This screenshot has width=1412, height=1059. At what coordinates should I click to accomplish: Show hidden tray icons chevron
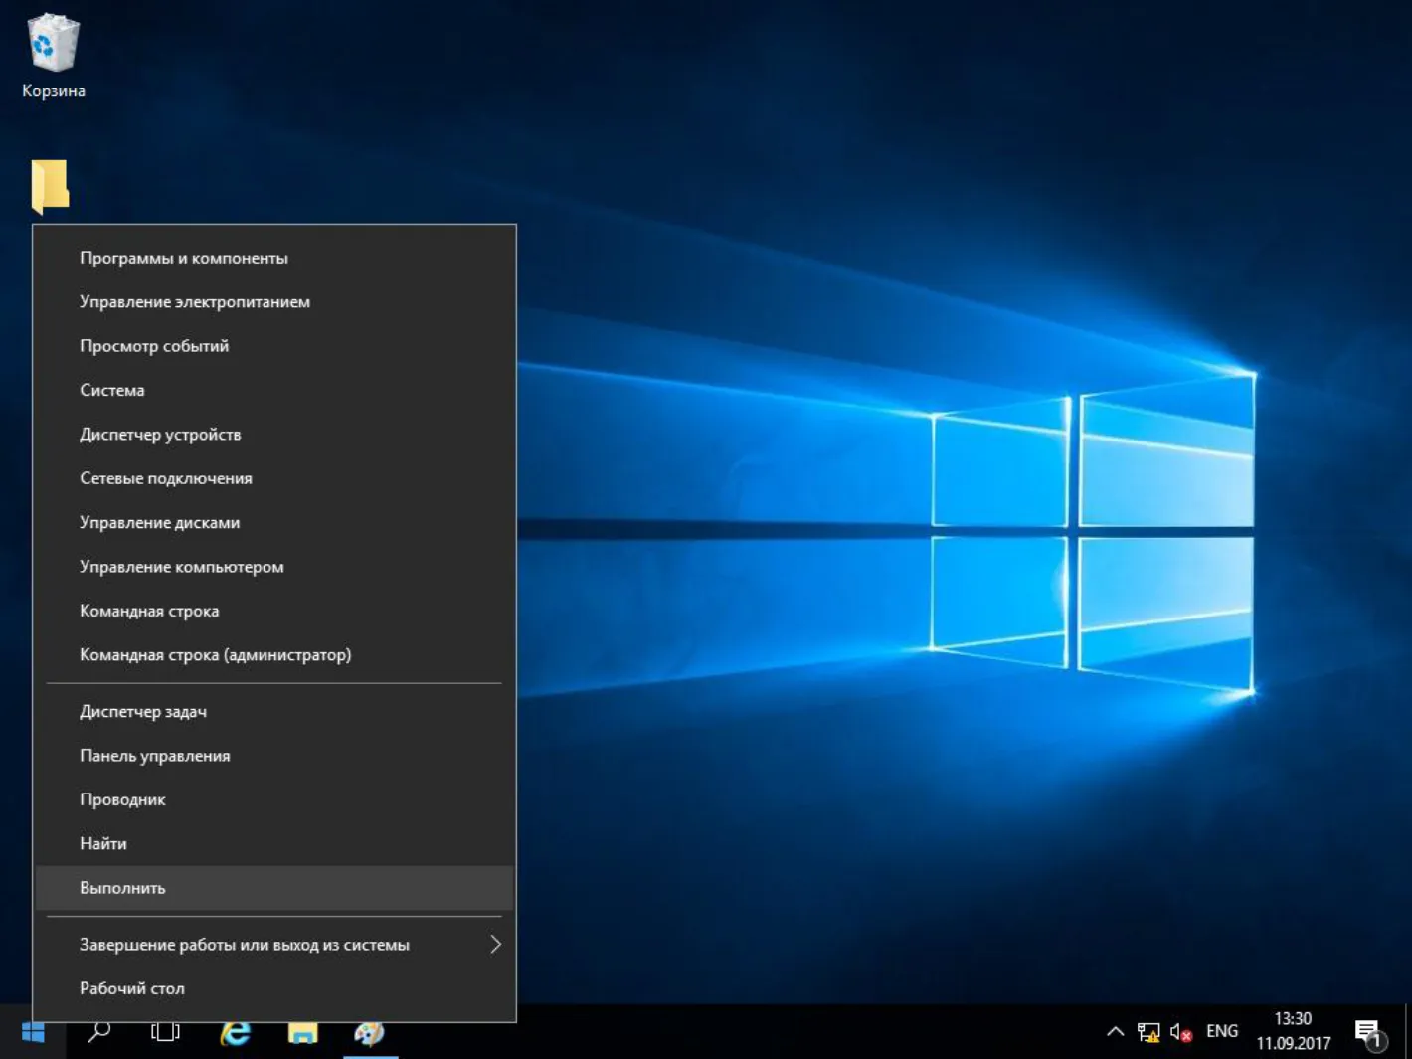(x=1116, y=1032)
